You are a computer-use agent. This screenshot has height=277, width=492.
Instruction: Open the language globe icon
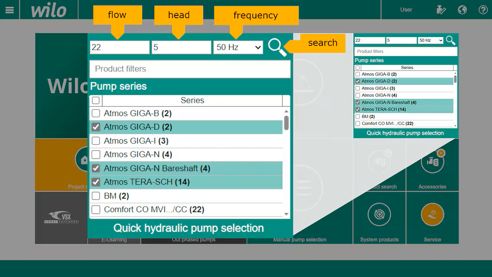tap(462, 9)
